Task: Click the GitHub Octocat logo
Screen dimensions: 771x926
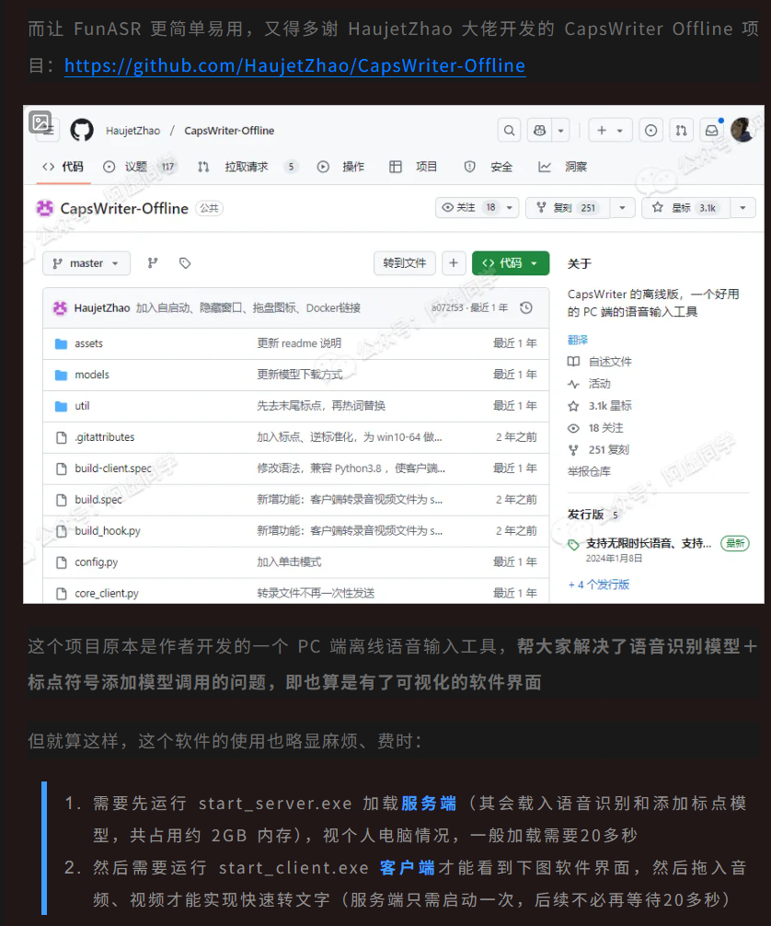Action: (82, 130)
